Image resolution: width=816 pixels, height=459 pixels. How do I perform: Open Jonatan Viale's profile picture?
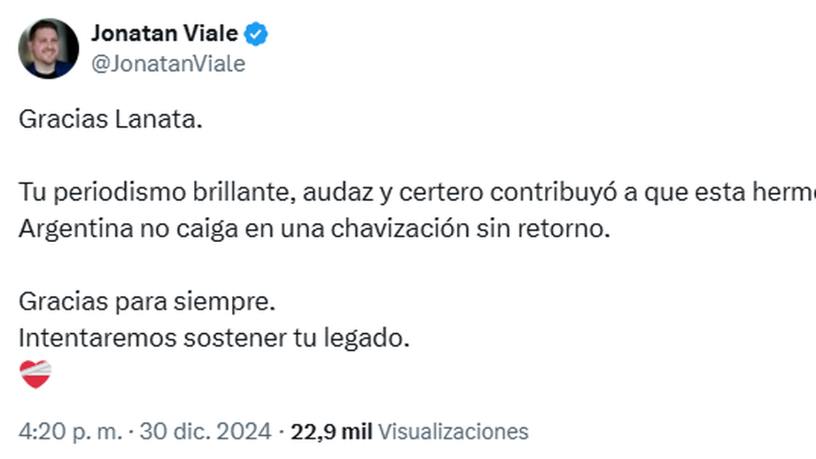tap(48, 48)
